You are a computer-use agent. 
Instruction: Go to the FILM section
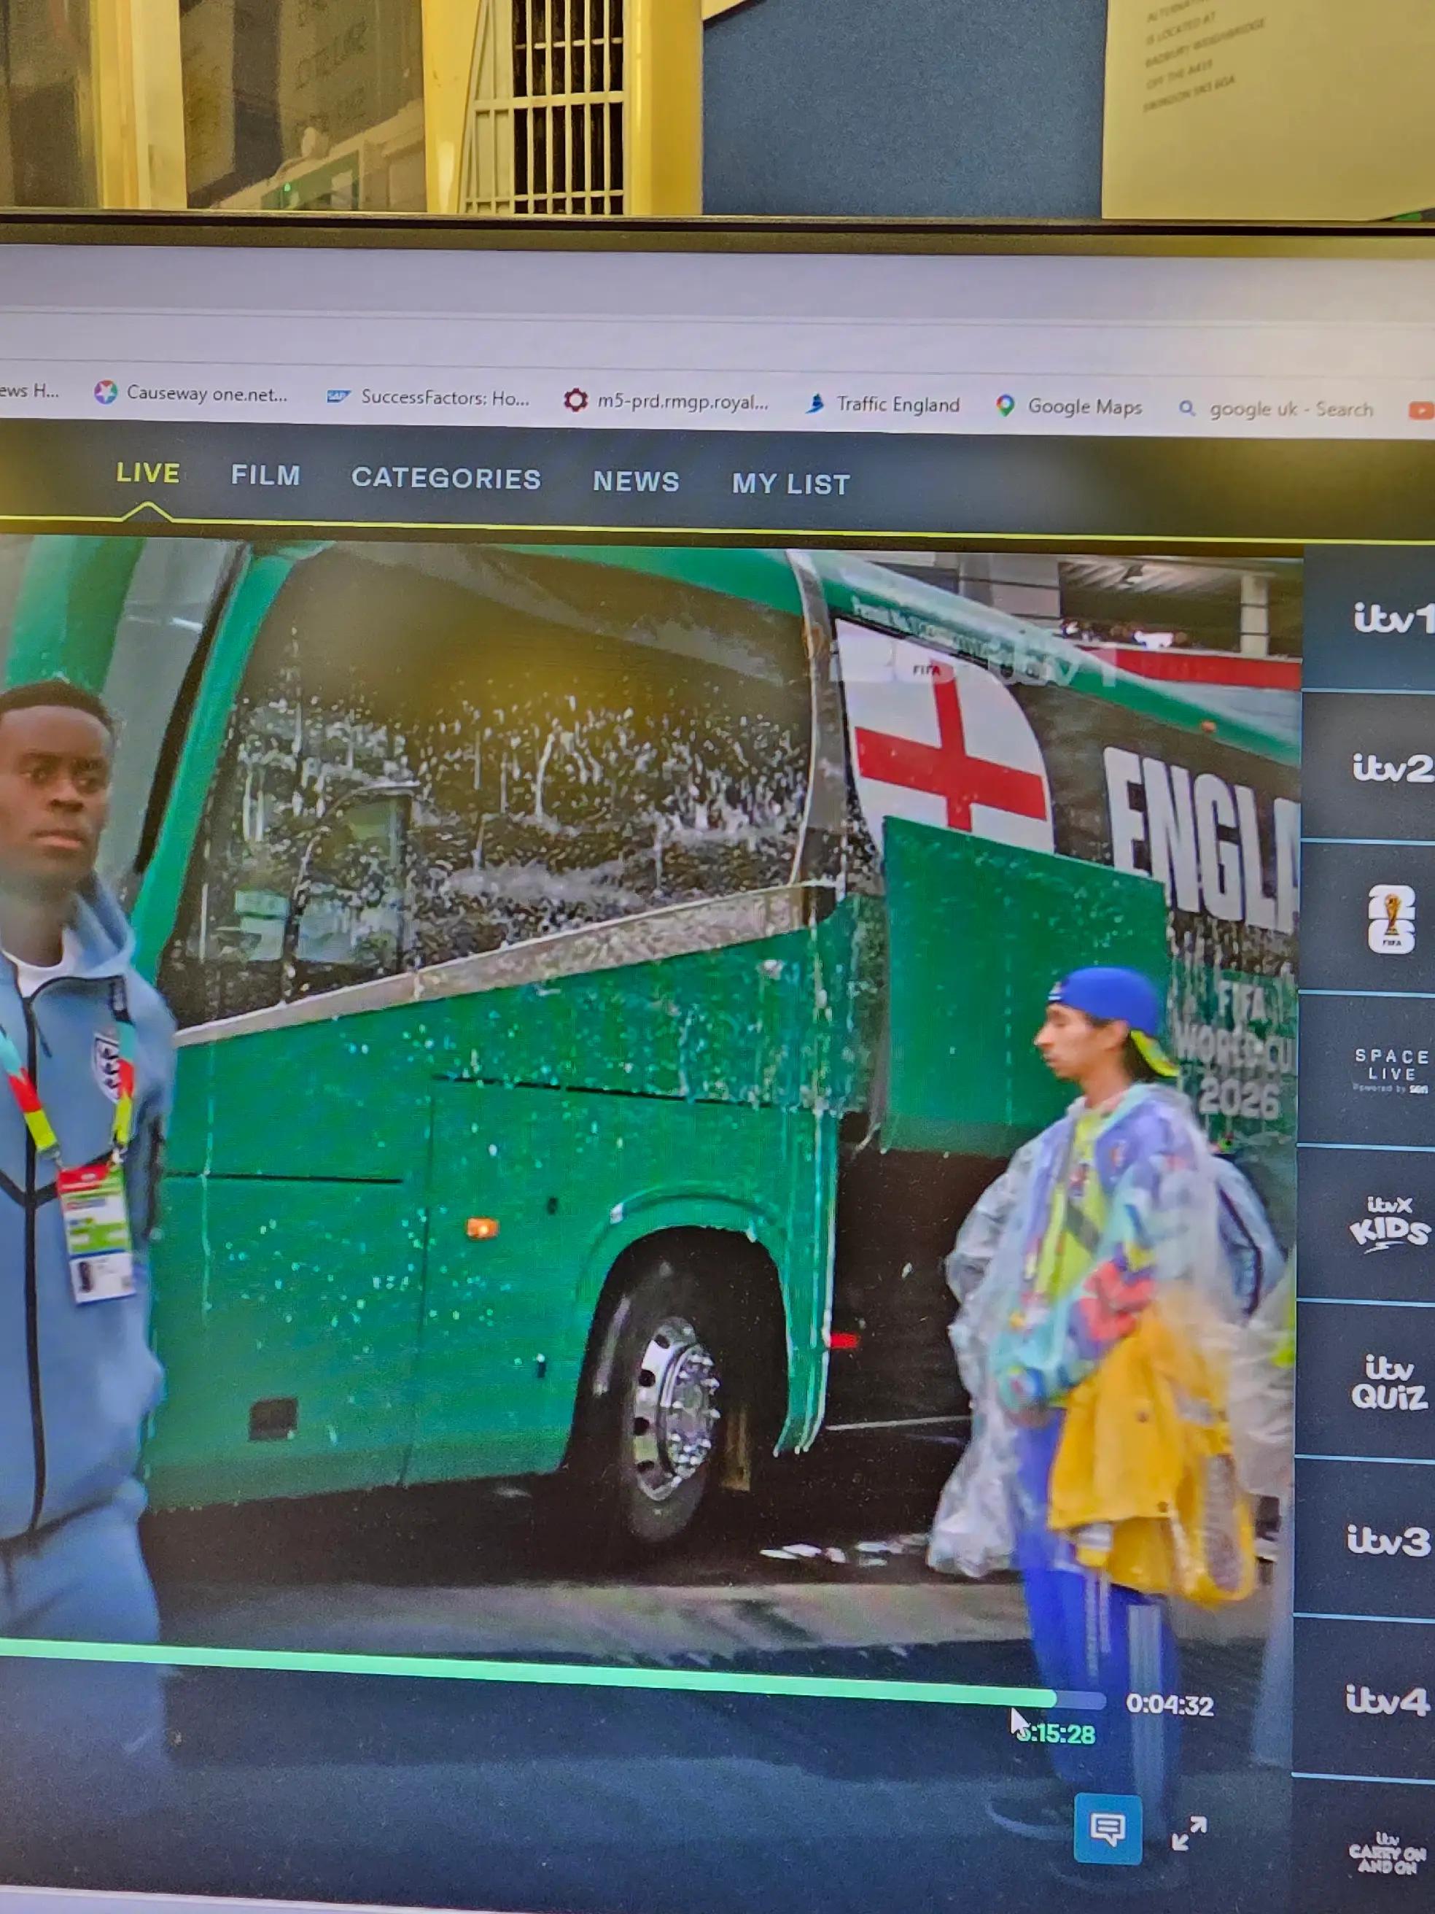[x=265, y=475]
